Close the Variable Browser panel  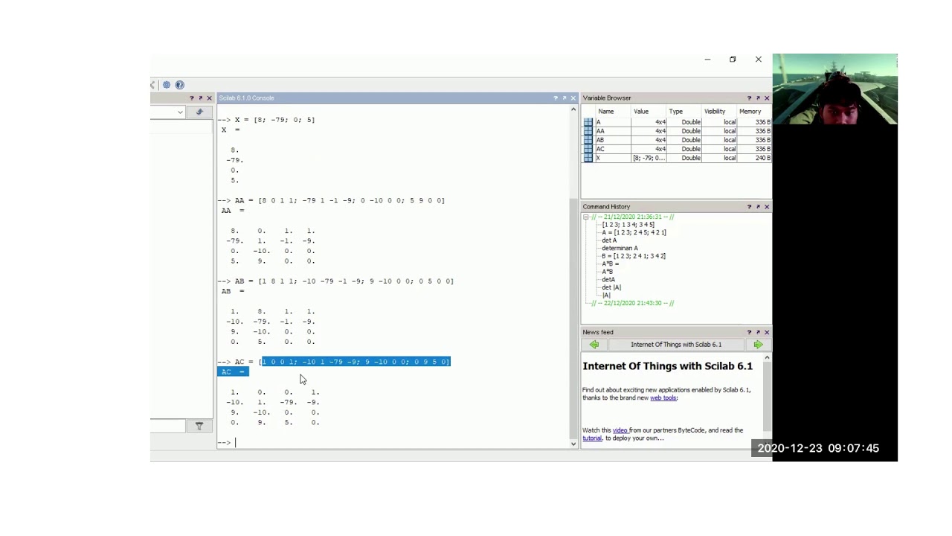(x=767, y=98)
